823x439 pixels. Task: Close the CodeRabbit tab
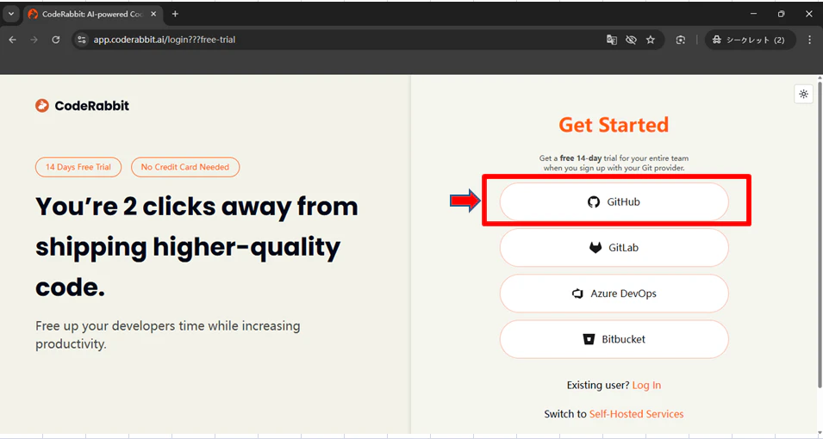[153, 14]
